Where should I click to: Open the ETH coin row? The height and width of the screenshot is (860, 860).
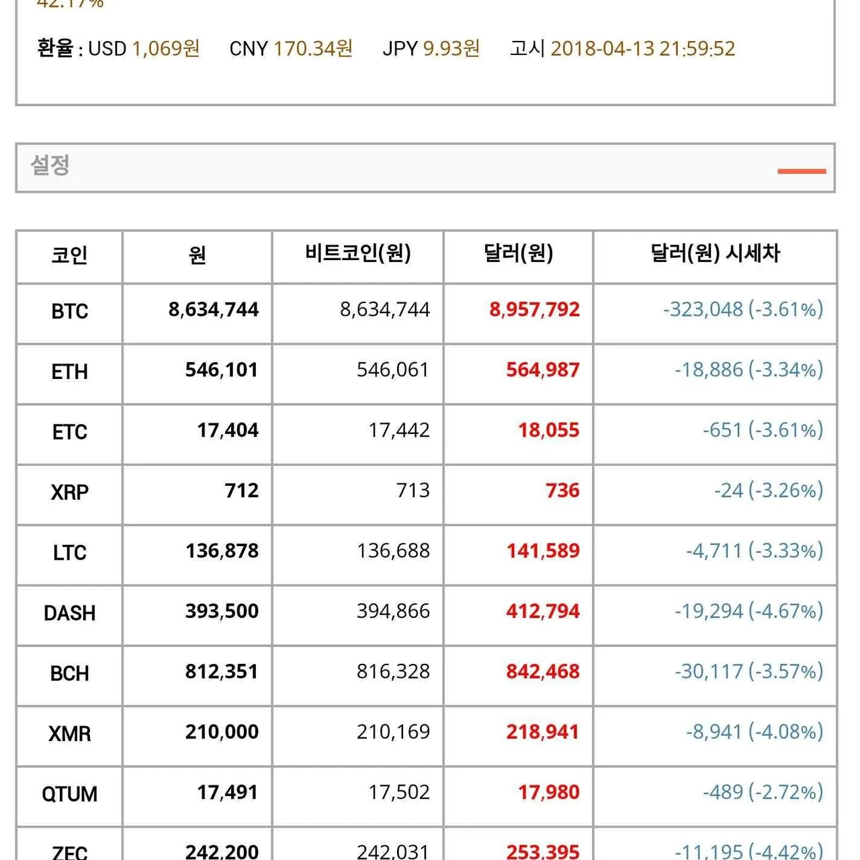tap(70, 372)
